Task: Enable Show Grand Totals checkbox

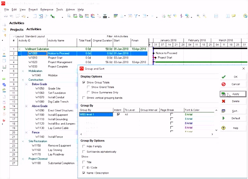Action: [x=89, y=87]
